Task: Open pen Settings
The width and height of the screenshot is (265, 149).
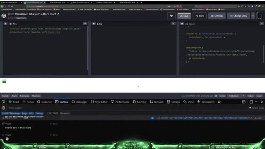Action: click(x=217, y=16)
